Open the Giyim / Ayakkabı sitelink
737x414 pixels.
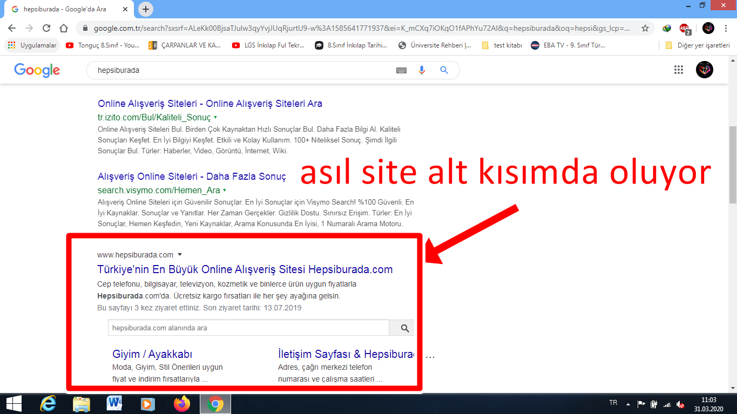152,354
